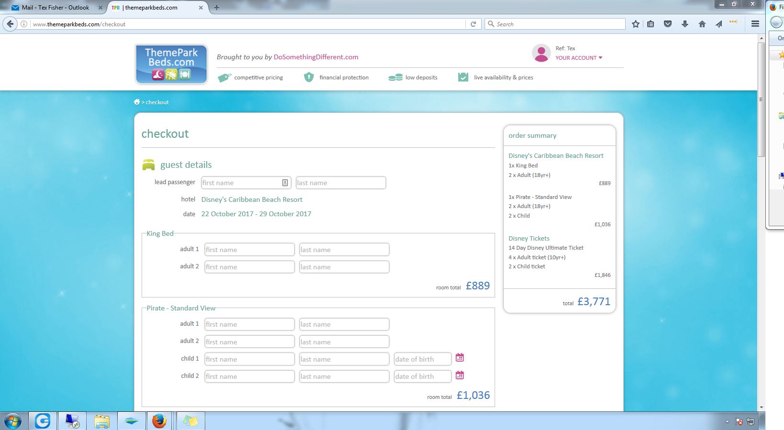Screen dimensions: 784x430
Task: Open Disney's Caribbean Beach Resort in order summary
Action: [x=556, y=155]
